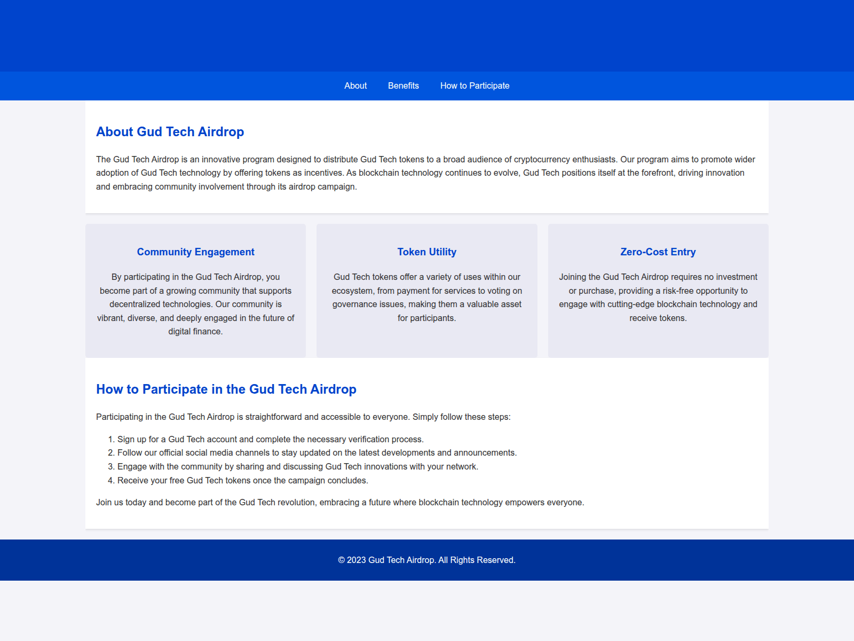854x641 pixels.
Task: Click the Community Engagement card title
Action: [195, 252]
